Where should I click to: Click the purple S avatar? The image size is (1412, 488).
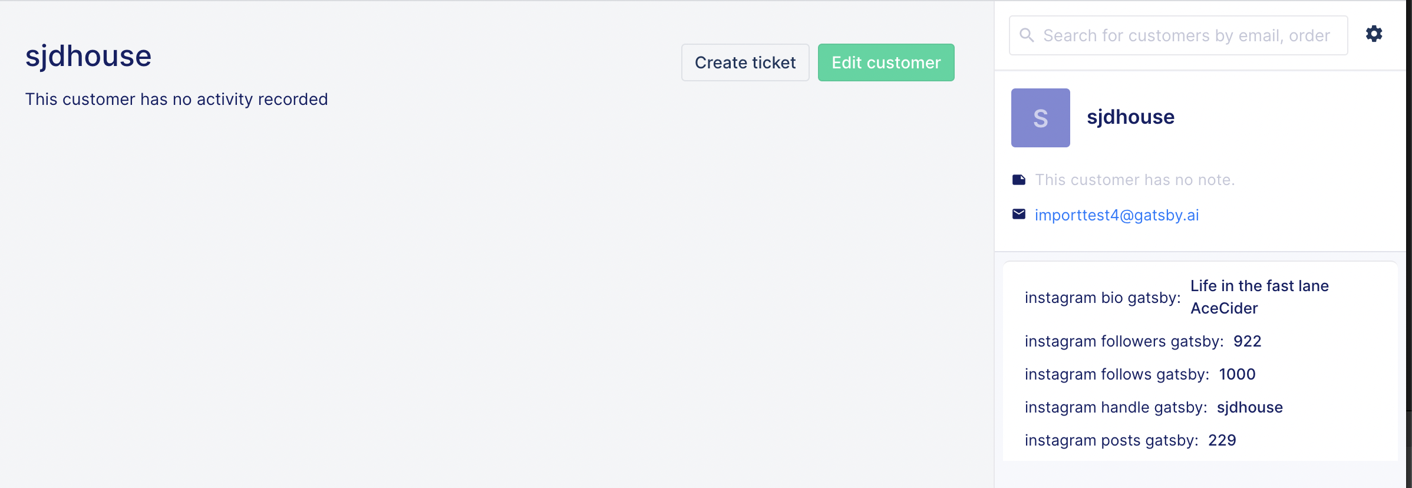click(x=1041, y=118)
